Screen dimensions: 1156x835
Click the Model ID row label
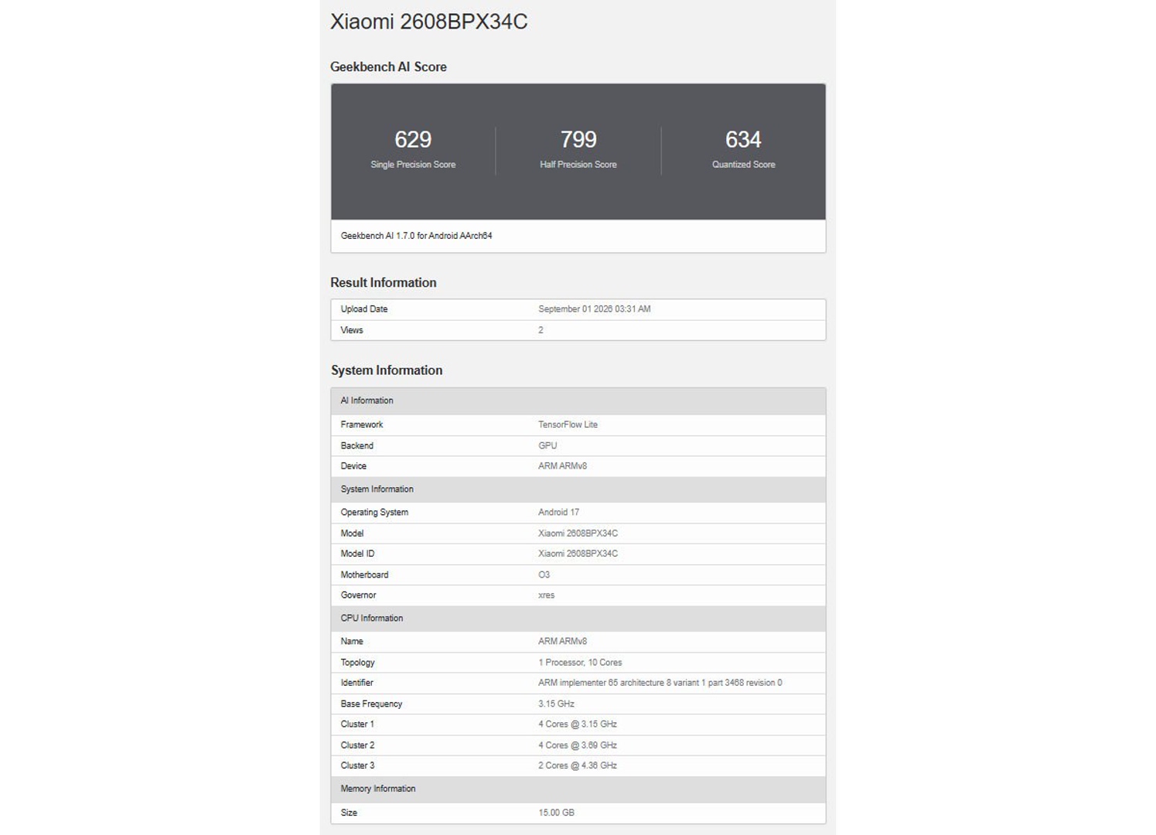[357, 554]
